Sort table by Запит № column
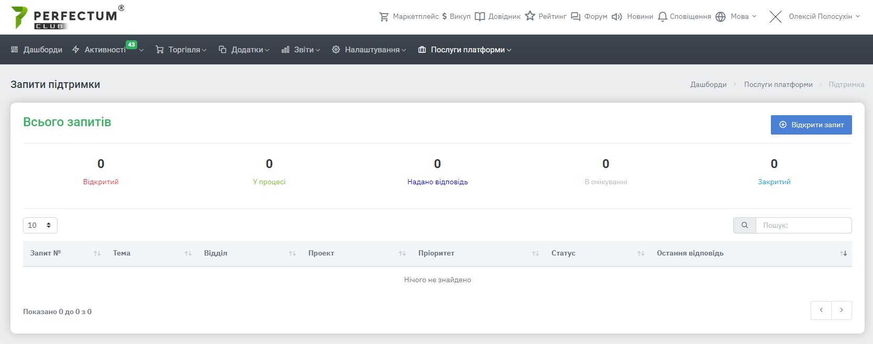873x344 pixels. (x=46, y=253)
